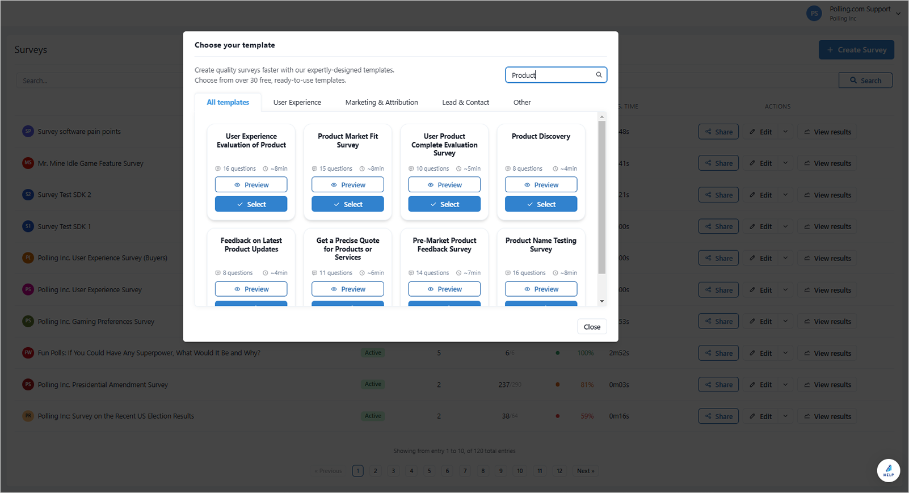Preview Product Name Testing Survey template
Image resolution: width=909 pixels, height=493 pixels.
(x=541, y=289)
